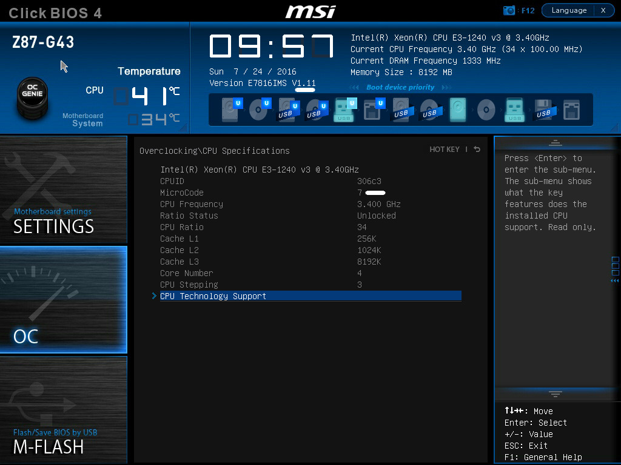The width and height of the screenshot is (621, 465).
Task: Click the Boot device priority label
Action: [x=400, y=87]
